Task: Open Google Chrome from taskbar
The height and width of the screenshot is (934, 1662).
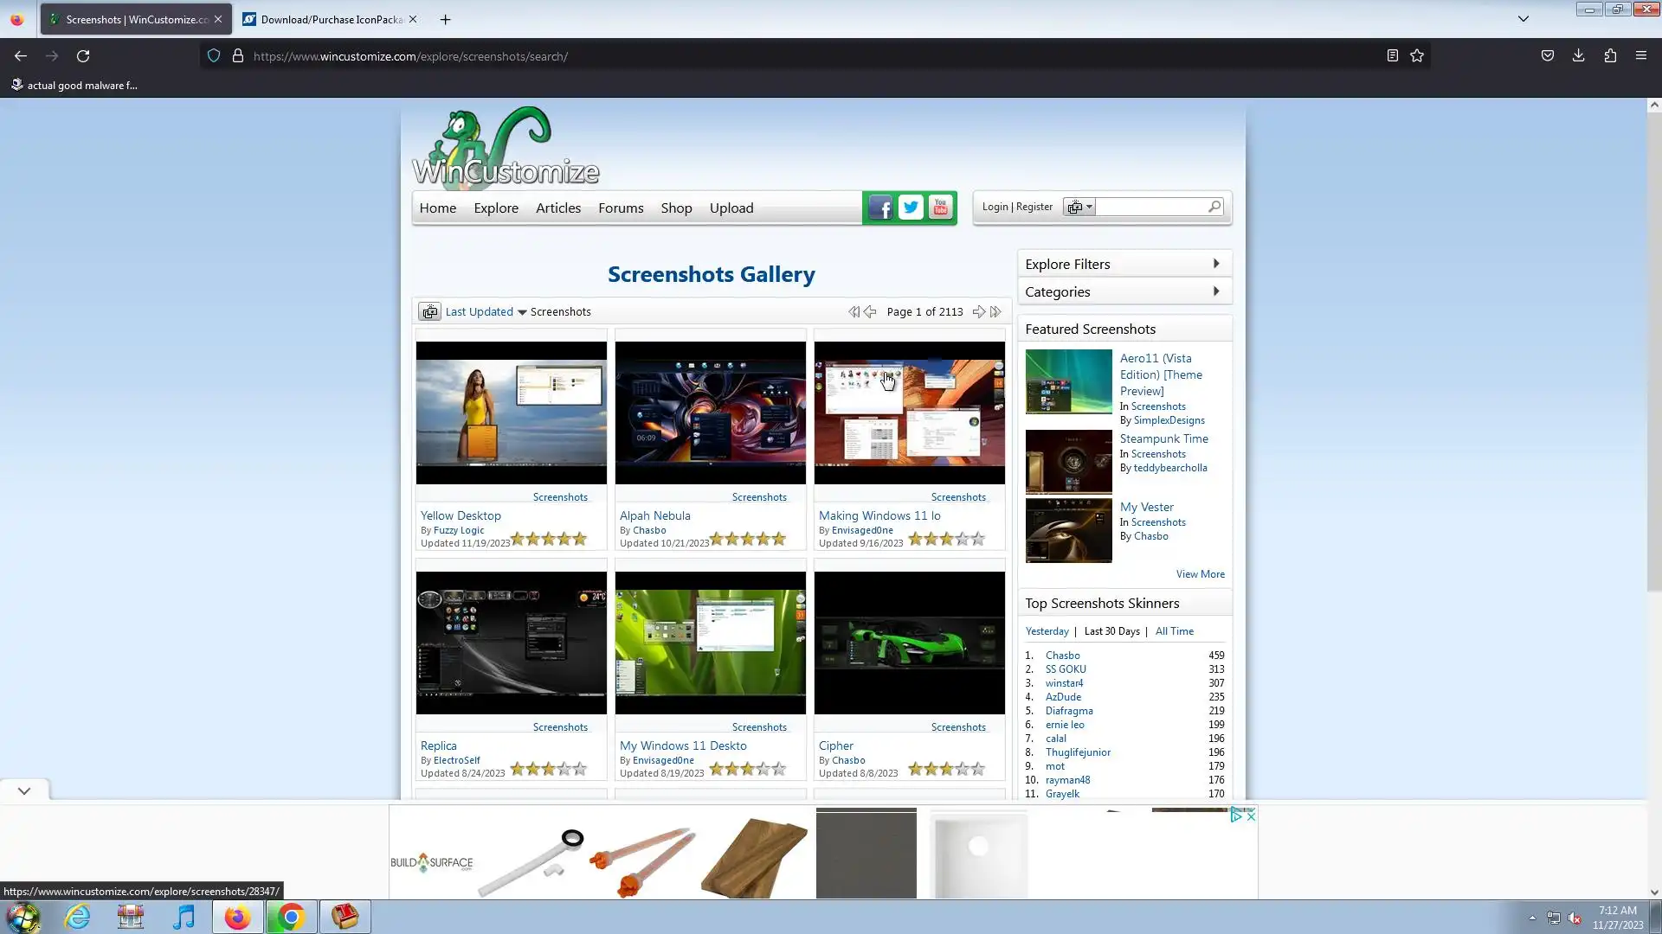Action: point(291,917)
